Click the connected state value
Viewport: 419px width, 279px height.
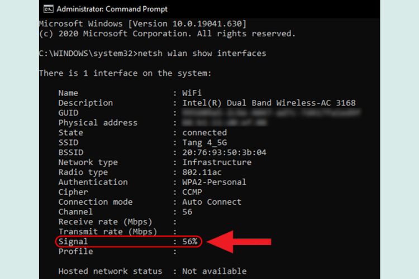coord(204,133)
